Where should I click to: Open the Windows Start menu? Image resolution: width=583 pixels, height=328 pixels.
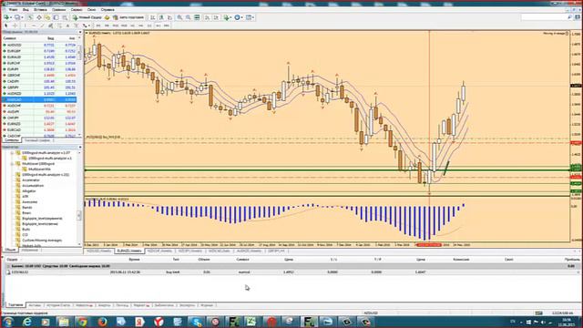8,322
